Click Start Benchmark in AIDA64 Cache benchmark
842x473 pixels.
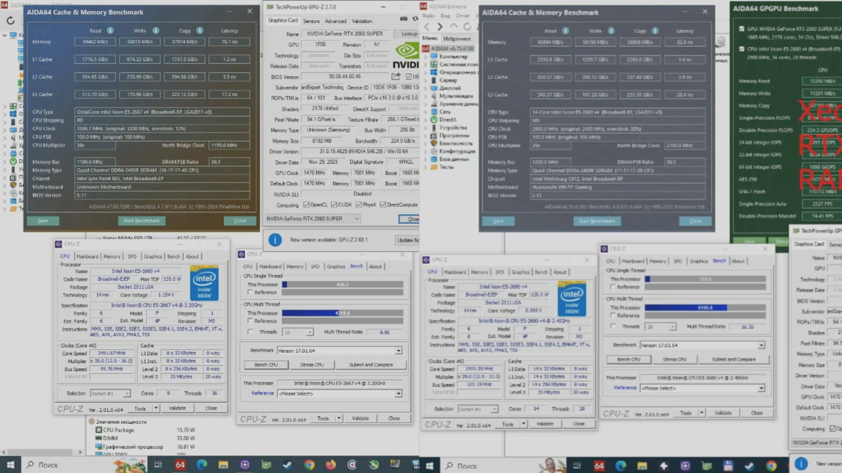(x=142, y=220)
